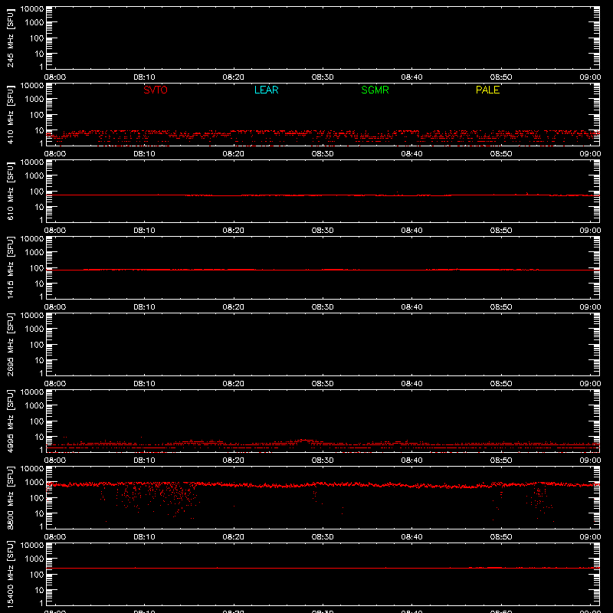Viewport: 613px width, 613px height.
Task: Click the green SGMR station label
Action: pyautogui.click(x=375, y=90)
